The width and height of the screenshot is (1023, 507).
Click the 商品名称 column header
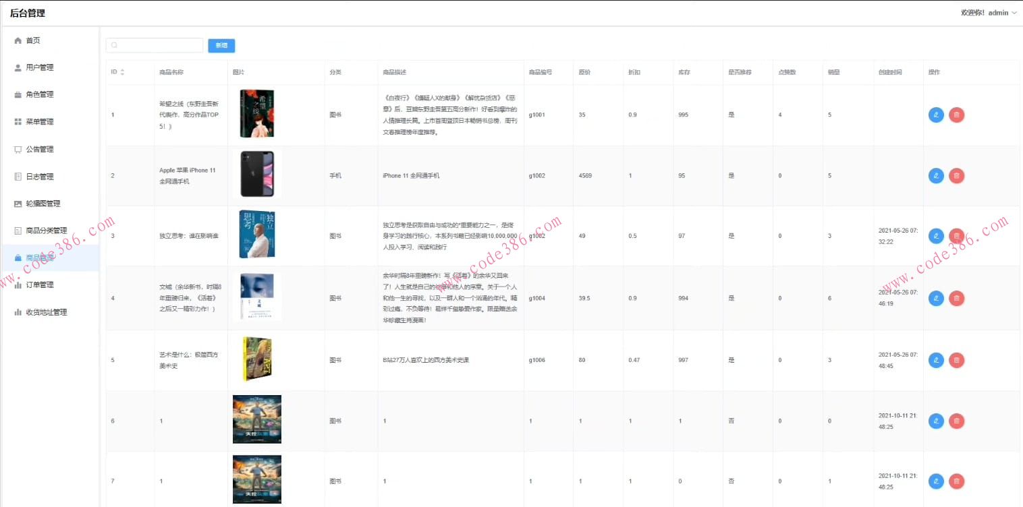coord(171,72)
